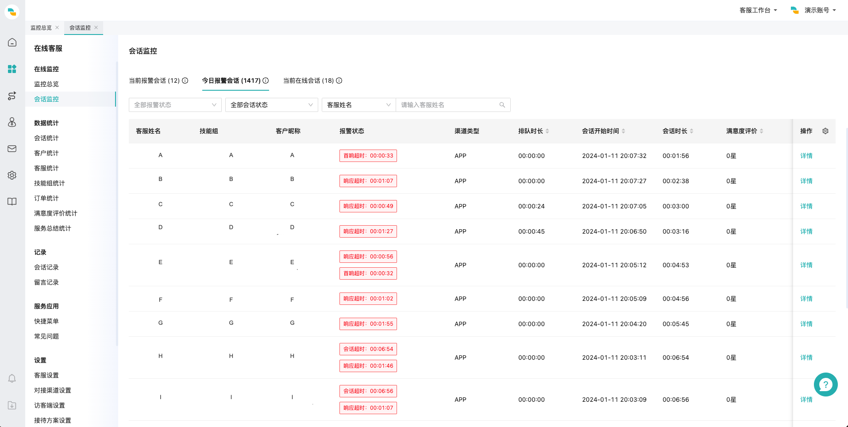848x427 pixels.
Task: Click 详情 for agent E row
Action: pyautogui.click(x=806, y=265)
